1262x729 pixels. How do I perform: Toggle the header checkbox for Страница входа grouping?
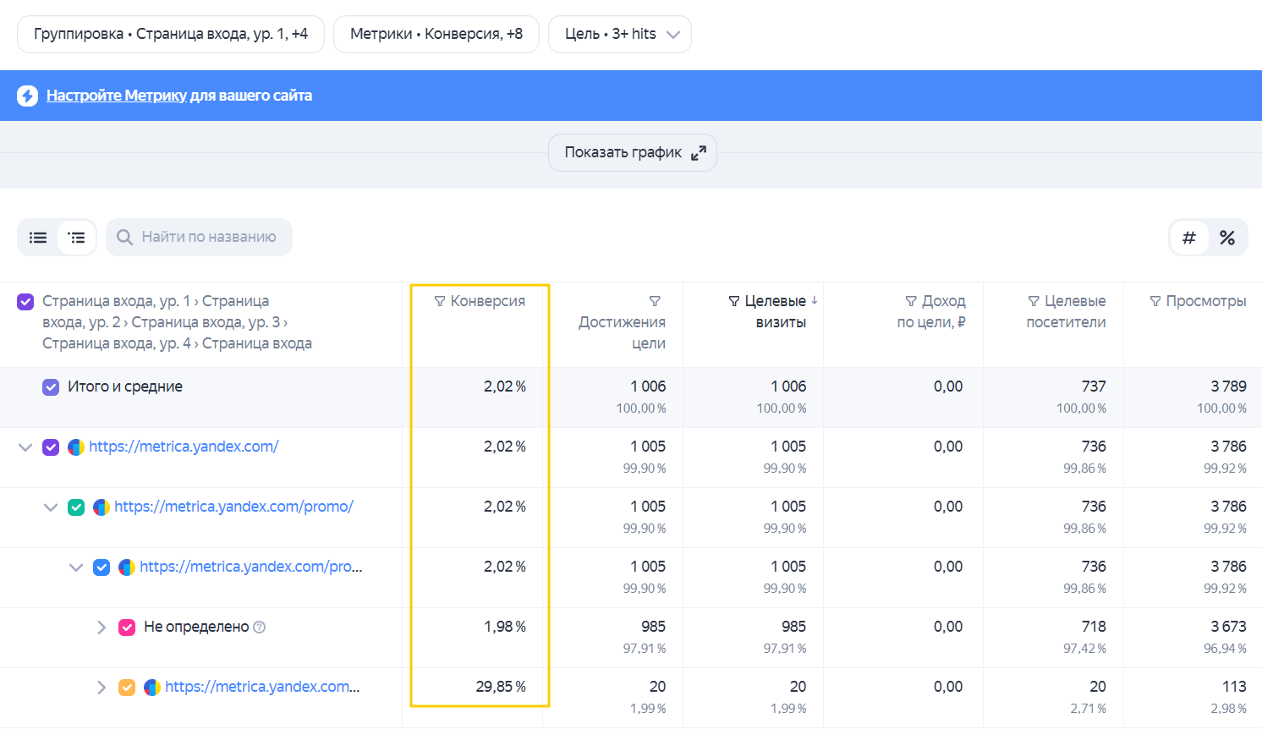(25, 302)
